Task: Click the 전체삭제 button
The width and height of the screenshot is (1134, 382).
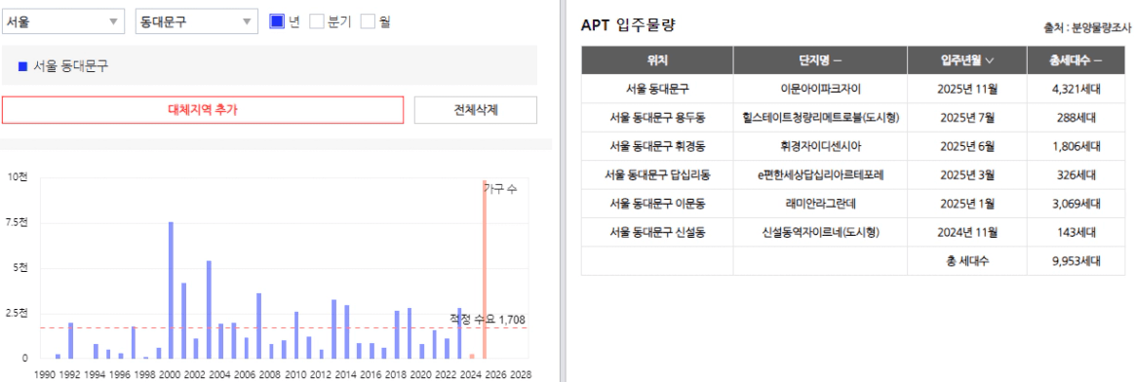Action: click(475, 110)
